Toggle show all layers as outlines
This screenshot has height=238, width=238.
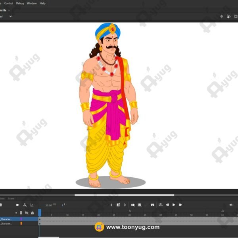point(21,213)
